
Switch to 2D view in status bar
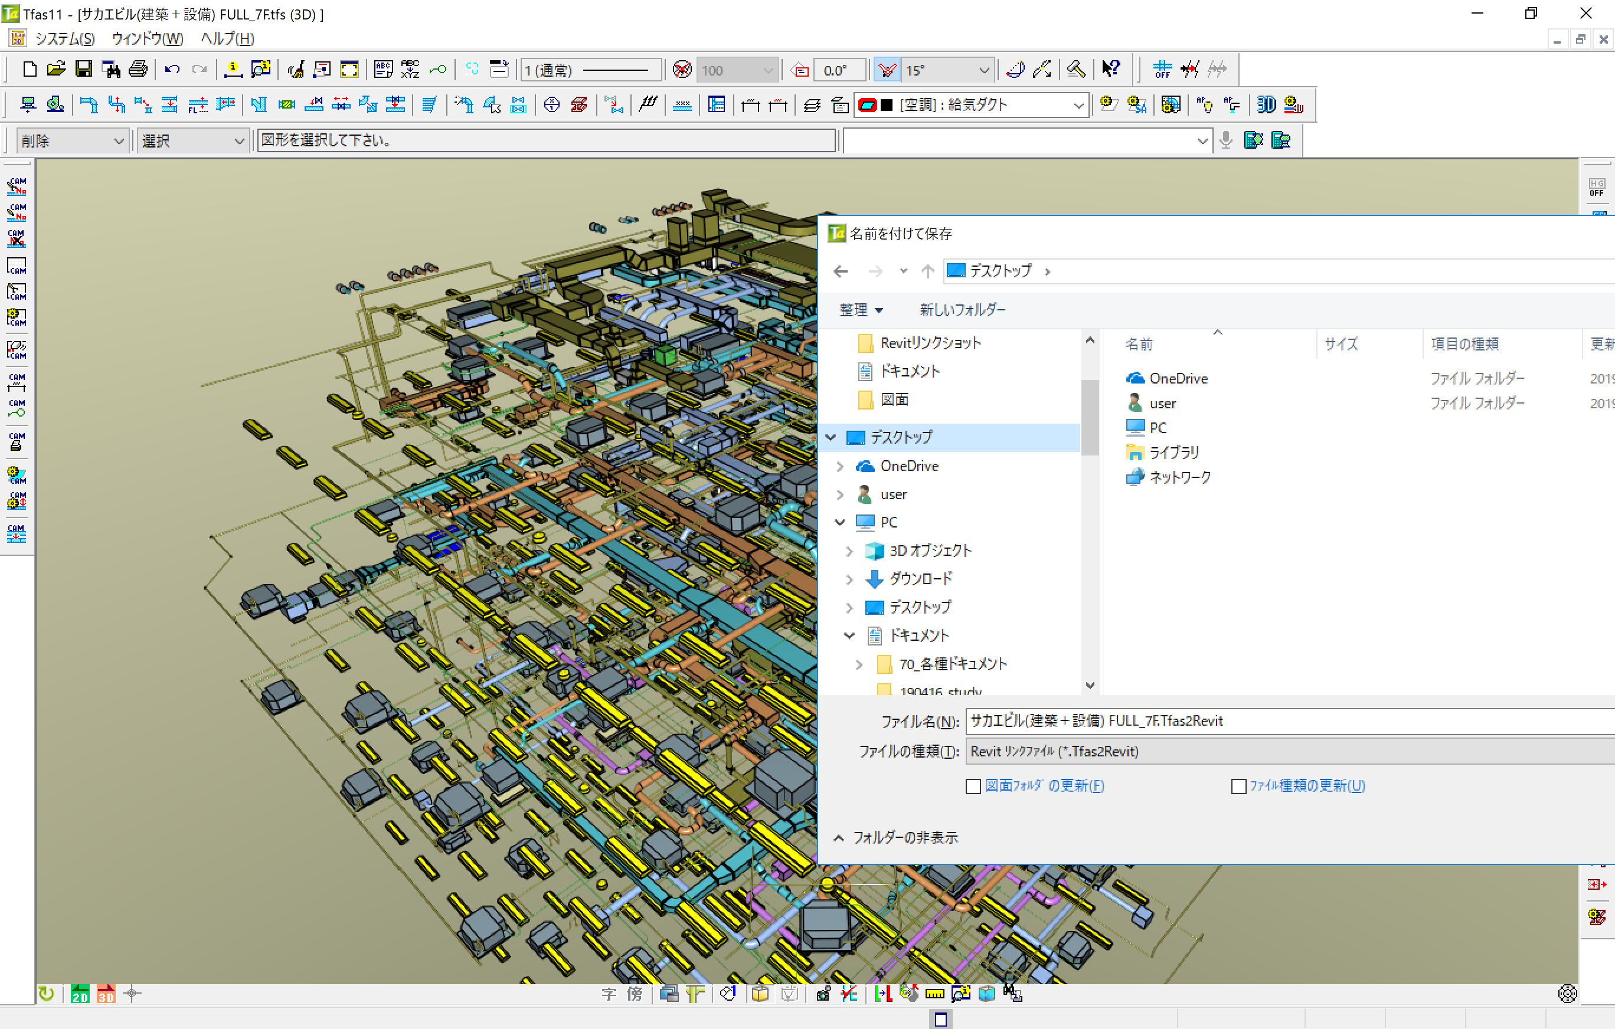pos(80,994)
